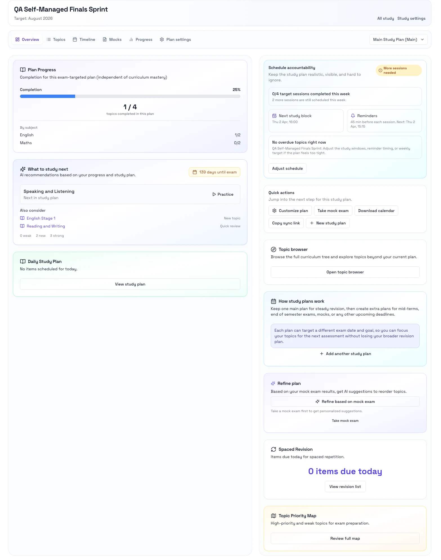Switch to the Topics tab
441x560 pixels.
56,39
